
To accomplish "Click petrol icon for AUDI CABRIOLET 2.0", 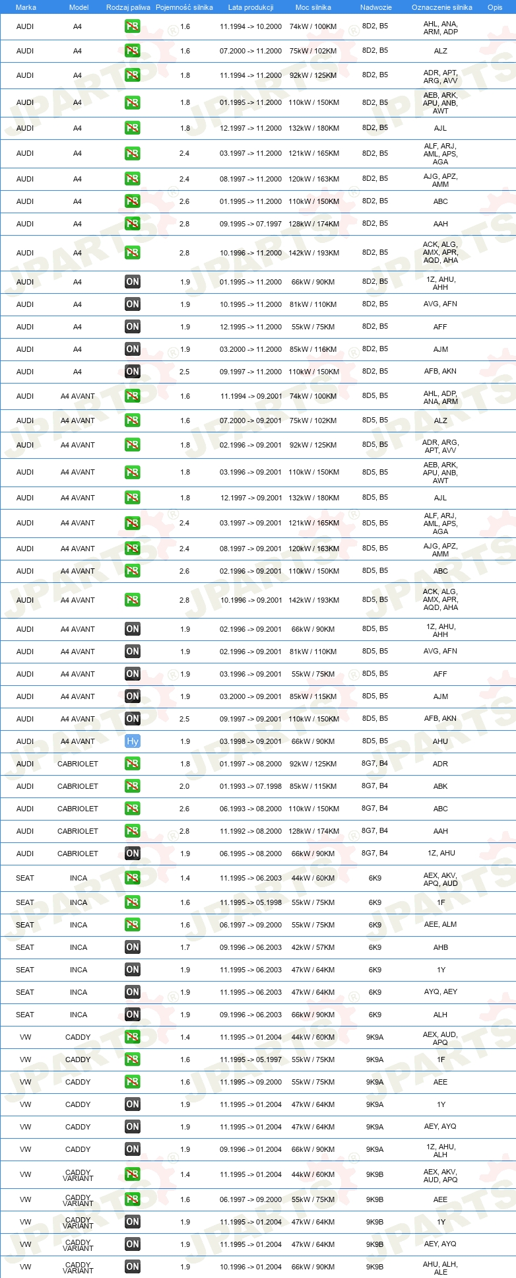I will [133, 786].
